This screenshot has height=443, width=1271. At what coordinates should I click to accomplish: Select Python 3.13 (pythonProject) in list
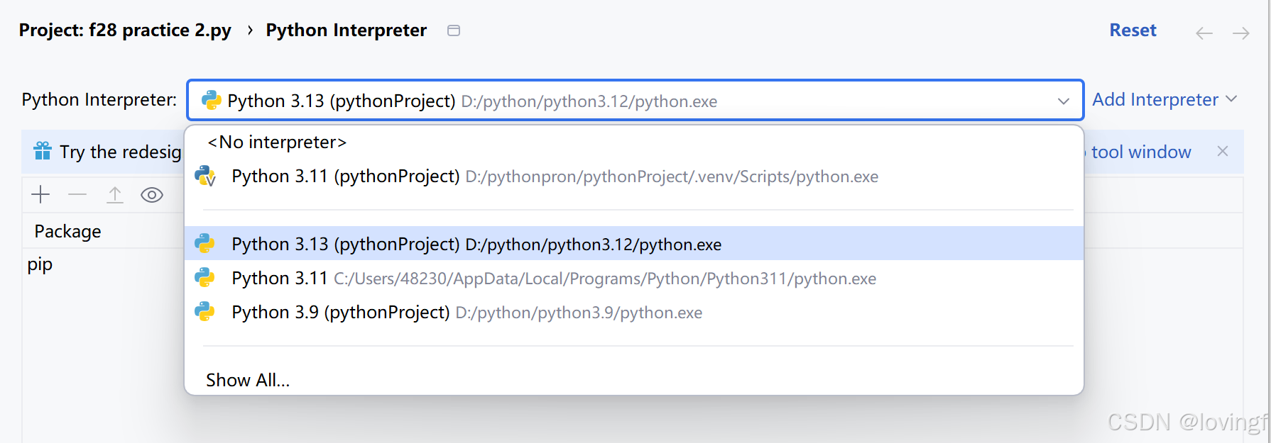[476, 245]
